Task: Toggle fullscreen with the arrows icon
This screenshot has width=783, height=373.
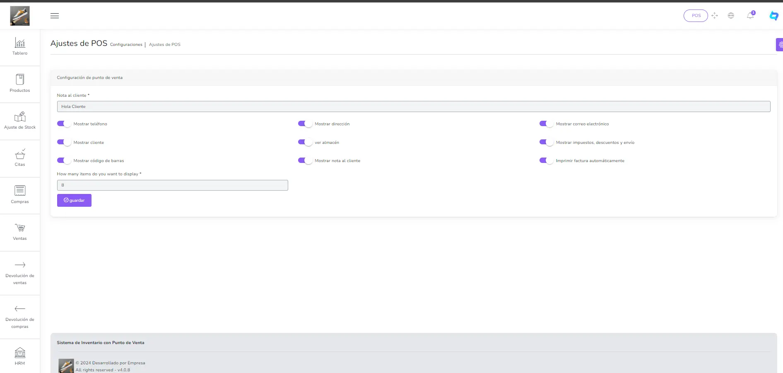Action: click(715, 16)
